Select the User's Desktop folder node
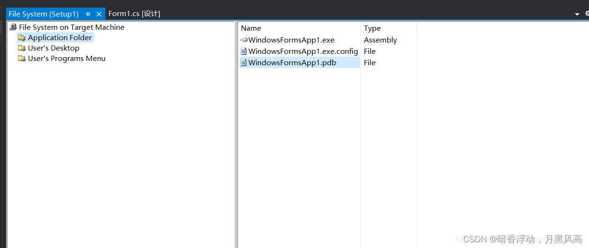This screenshot has height=248, width=589. point(53,48)
